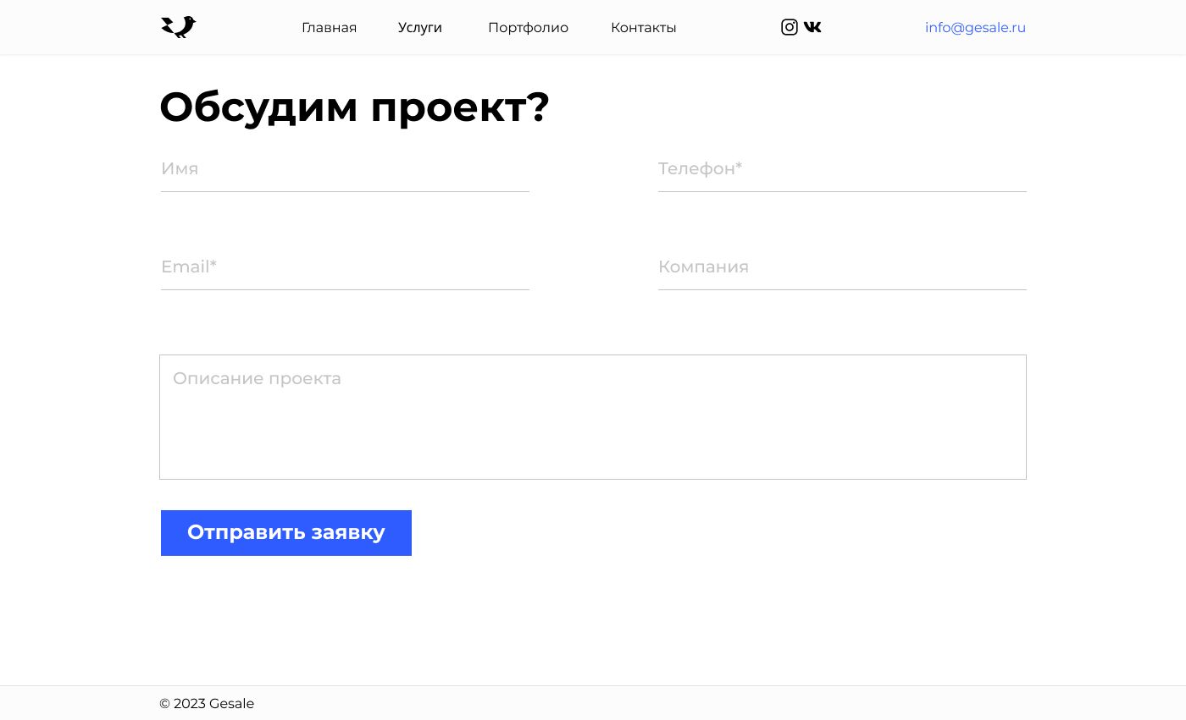The height and width of the screenshot is (720, 1186).
Task: Click into the Телефон* field
Action: click(842, 169)
